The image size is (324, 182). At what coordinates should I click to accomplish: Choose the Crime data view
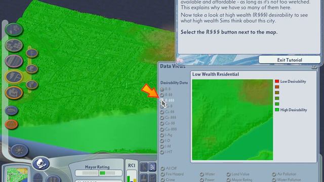coord(168,180)
